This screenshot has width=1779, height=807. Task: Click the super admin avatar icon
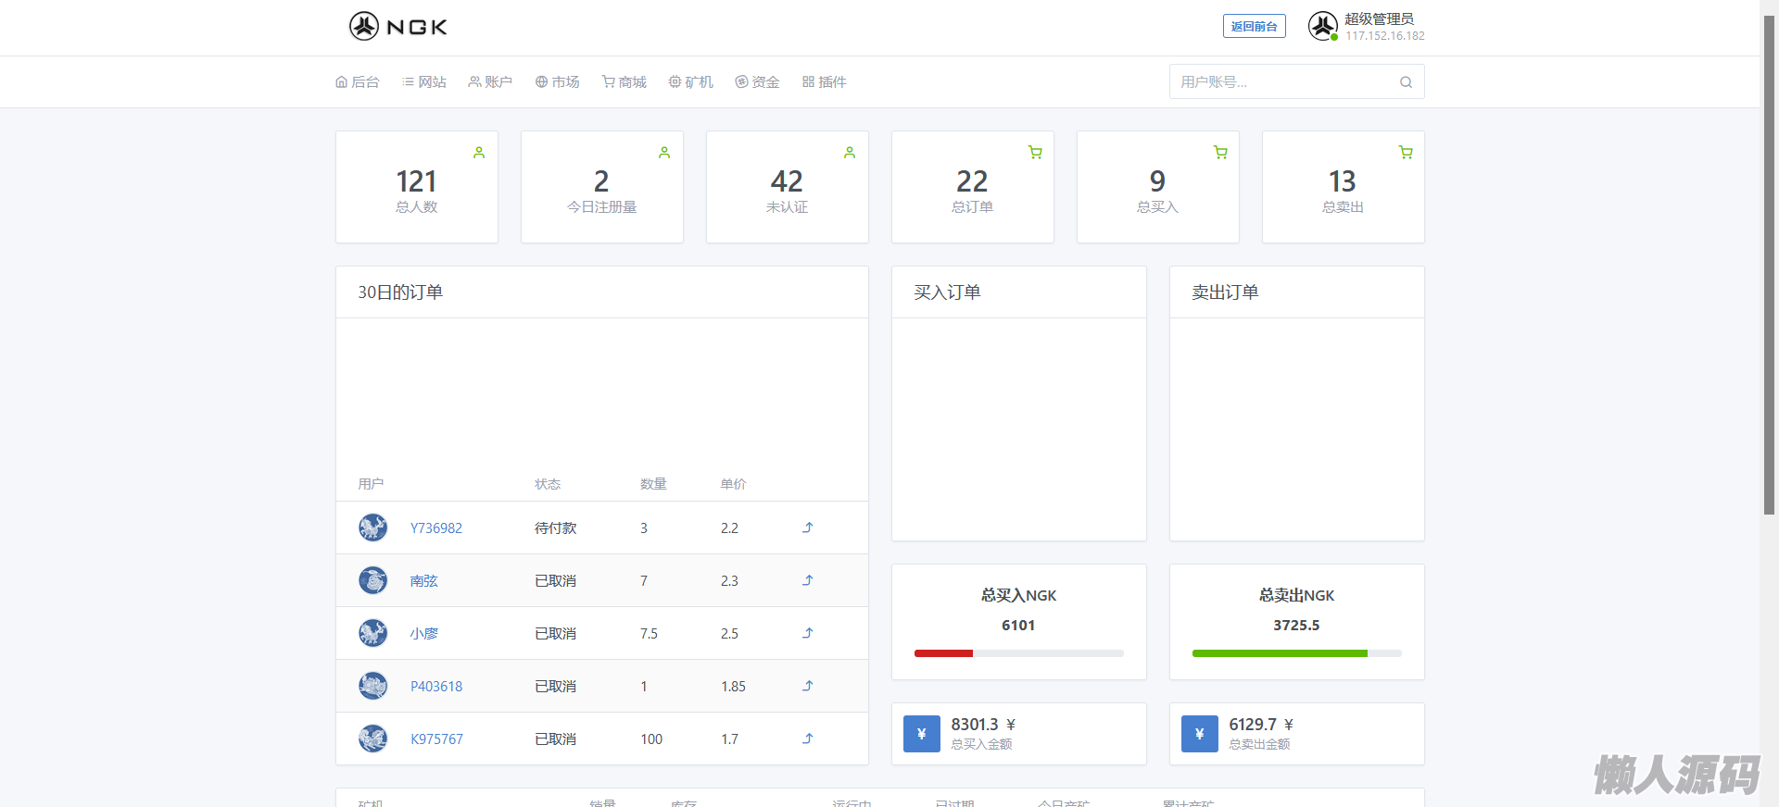pos(1322,27)
